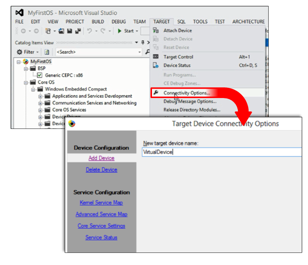
Task: Collapse the BSP tree node
Action: pyautogui.click(x=26, y=69)
